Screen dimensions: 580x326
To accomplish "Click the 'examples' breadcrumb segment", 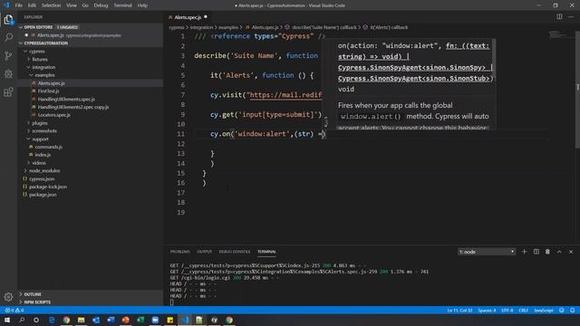I will 228,27.
